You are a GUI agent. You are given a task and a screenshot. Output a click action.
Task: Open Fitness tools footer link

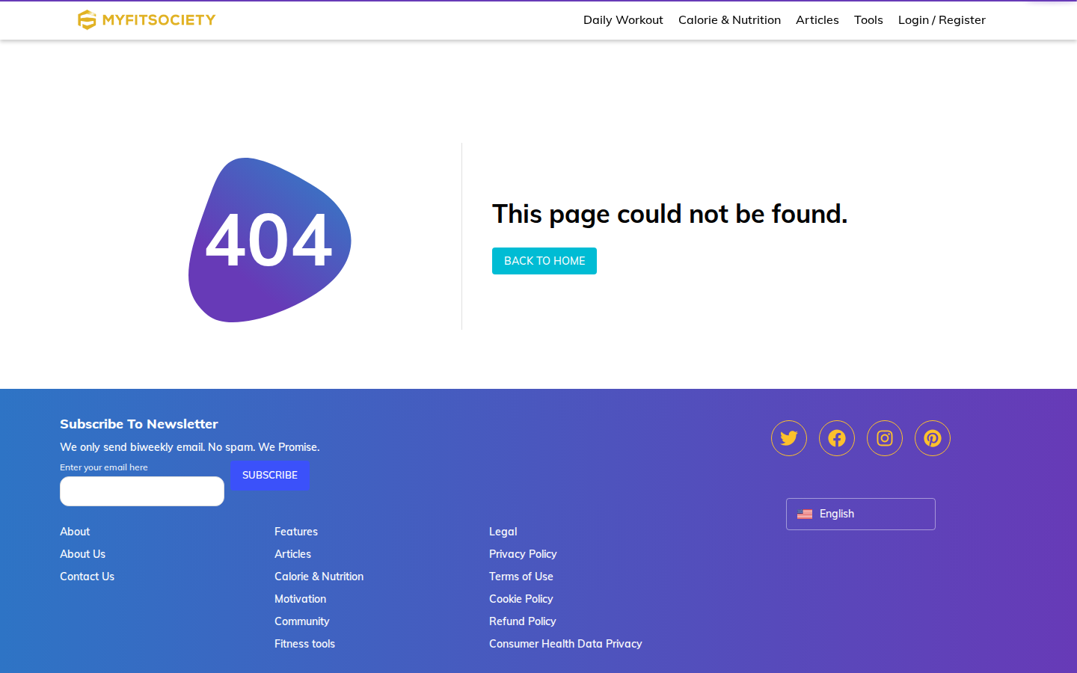pyautogui.click(x=304, y=644)
